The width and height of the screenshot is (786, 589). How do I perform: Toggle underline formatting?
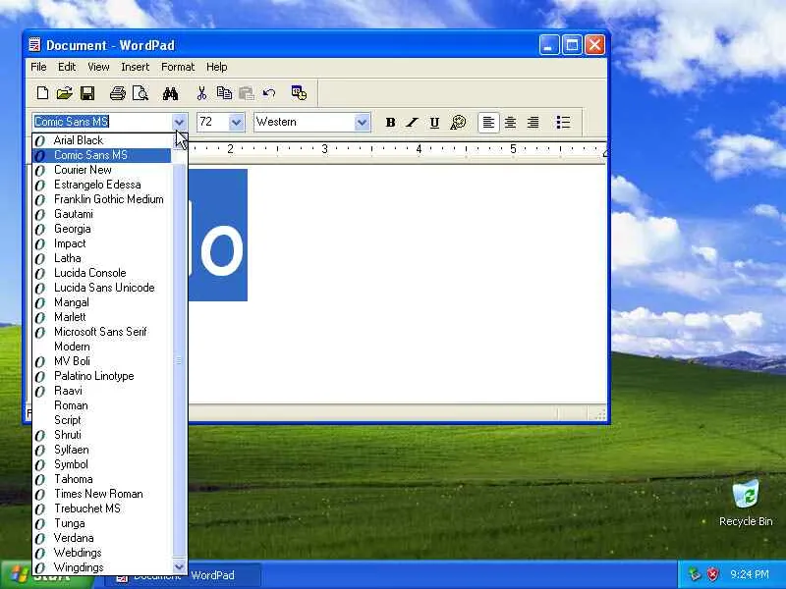tap(434, 122)
